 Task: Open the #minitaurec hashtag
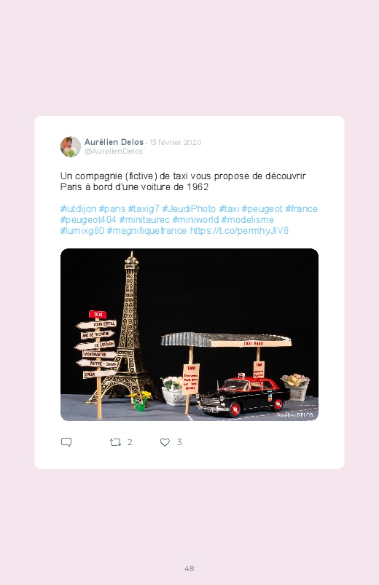pos(144,219)
